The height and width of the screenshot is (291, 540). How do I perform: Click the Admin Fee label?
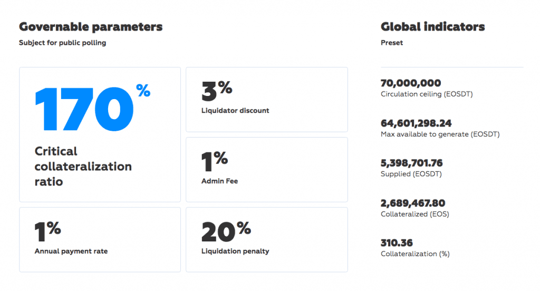click(219, 181)
